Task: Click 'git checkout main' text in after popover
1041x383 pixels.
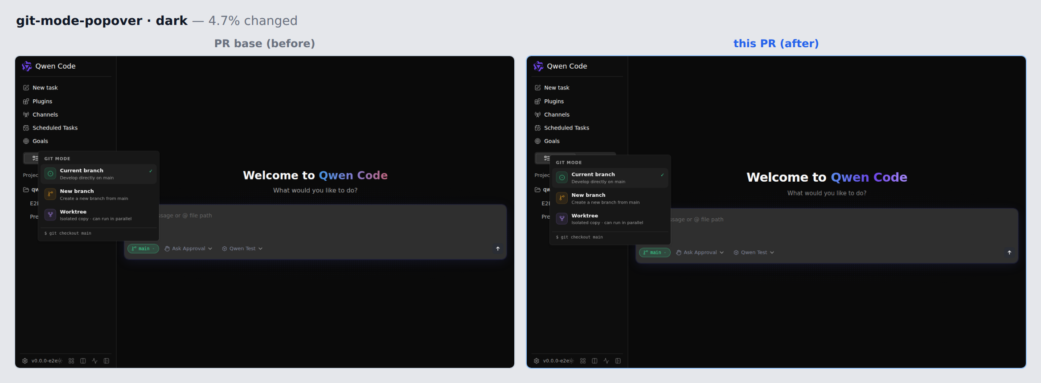Action: 582,237
